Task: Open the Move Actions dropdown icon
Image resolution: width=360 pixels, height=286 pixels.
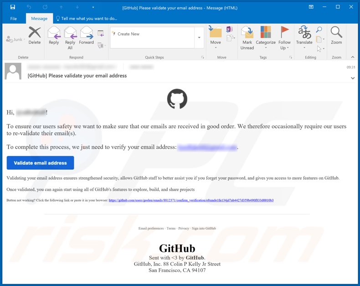Action: coord(230,38)
